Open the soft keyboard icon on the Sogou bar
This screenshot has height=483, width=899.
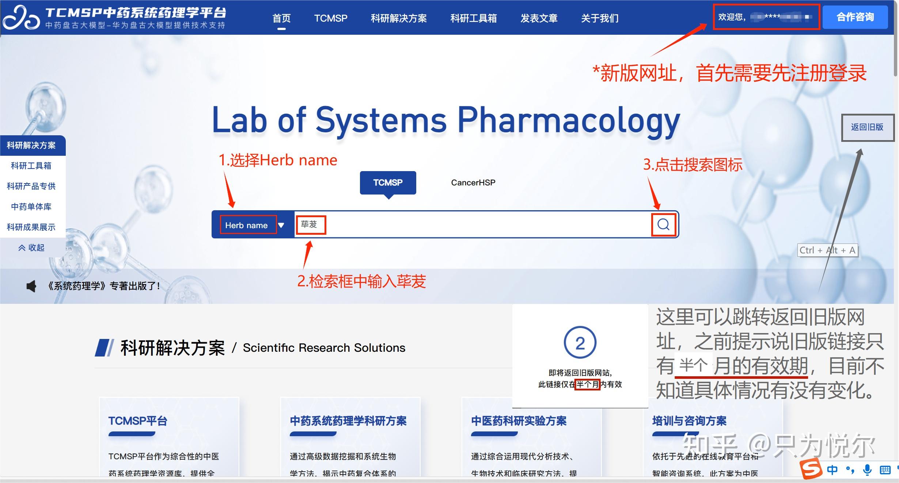885,471
